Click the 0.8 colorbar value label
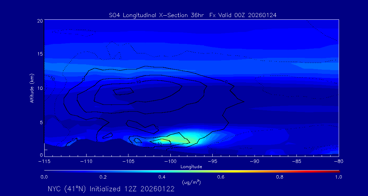Screen dimensions: 368x196 point(280,177)
